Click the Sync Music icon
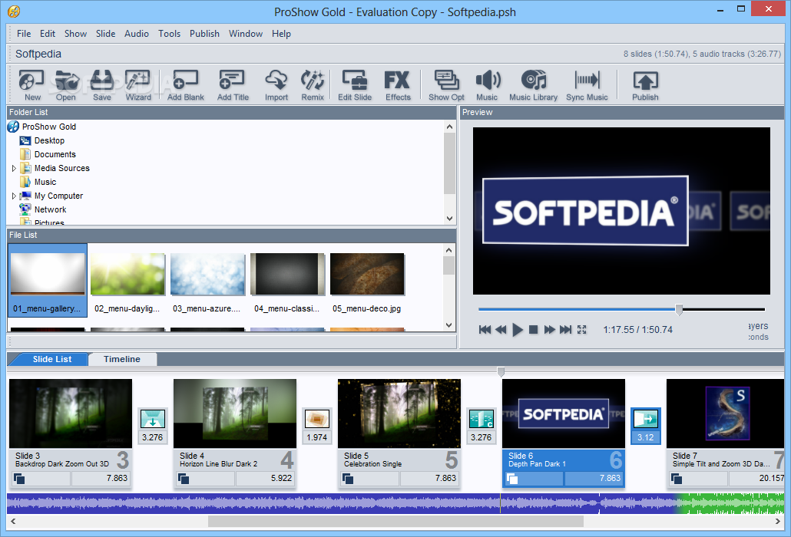Image resolution: width=791 pixels, height=537 pixels. pos(587,86)
